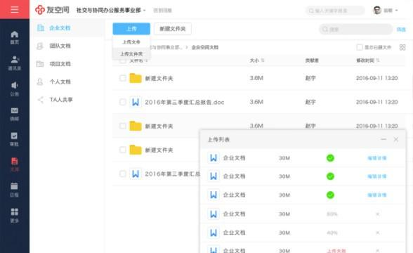This screenshot has width=413, height=253.
Task: Click the TA人共享 share icon
Action: point(41,100)
